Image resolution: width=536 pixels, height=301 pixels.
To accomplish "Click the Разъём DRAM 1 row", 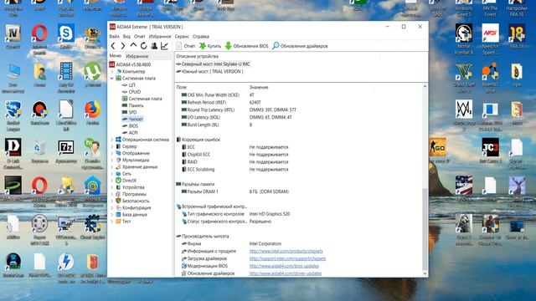I will [298, 191].
